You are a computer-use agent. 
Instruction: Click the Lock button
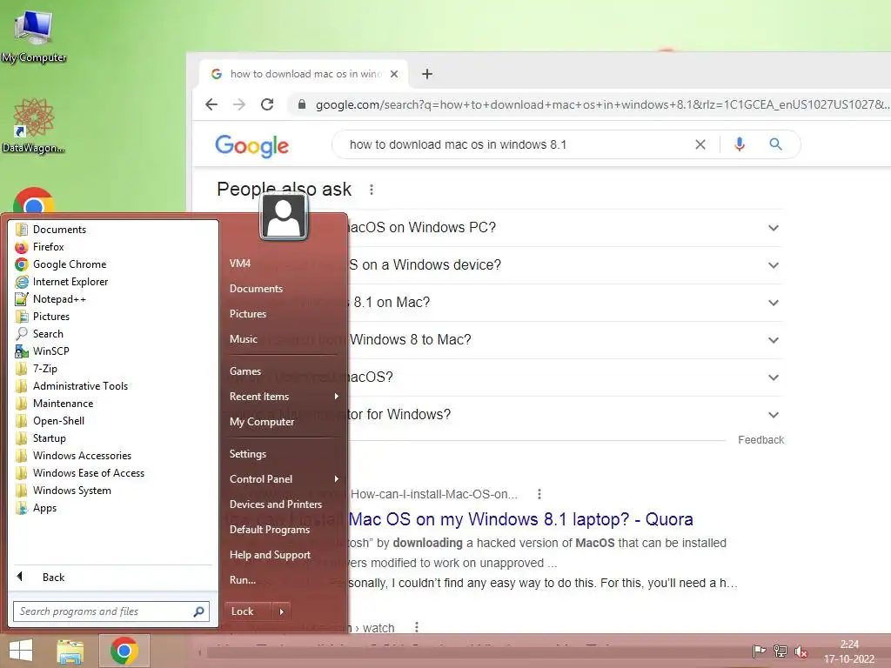click(248, 611)
